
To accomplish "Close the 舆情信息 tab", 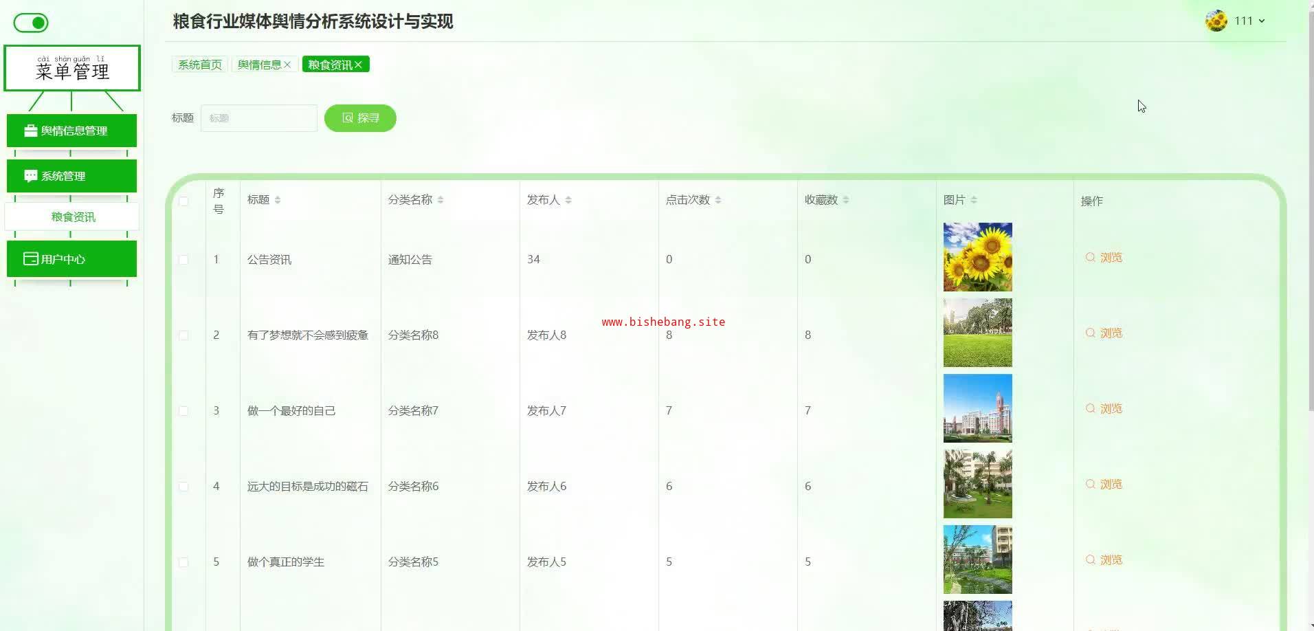I will (287, 65).
